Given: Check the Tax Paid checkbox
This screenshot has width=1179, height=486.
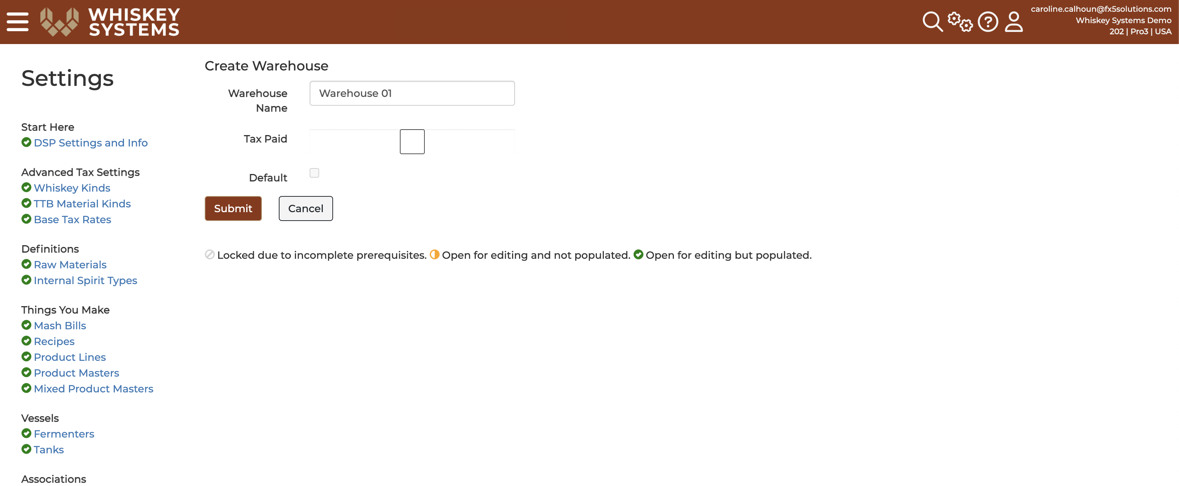Looking at the screenshot, I should pos(412,142).
